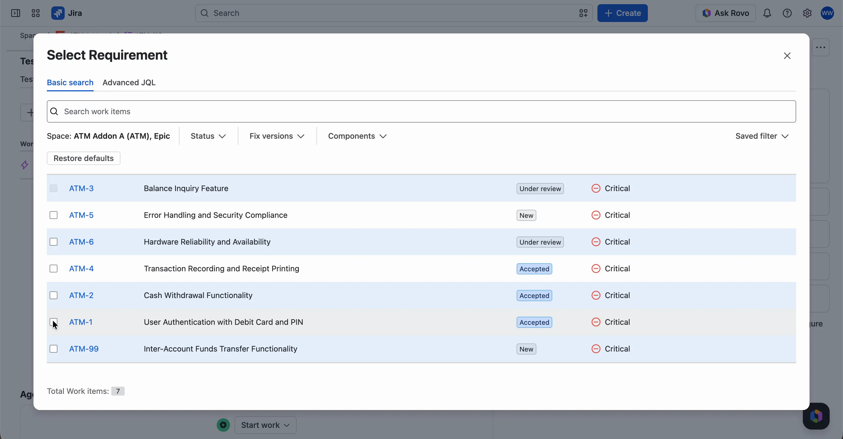Click 'Balance Inquiry Feature' summary text
843x439 pixels.
(x=186, y=188)
